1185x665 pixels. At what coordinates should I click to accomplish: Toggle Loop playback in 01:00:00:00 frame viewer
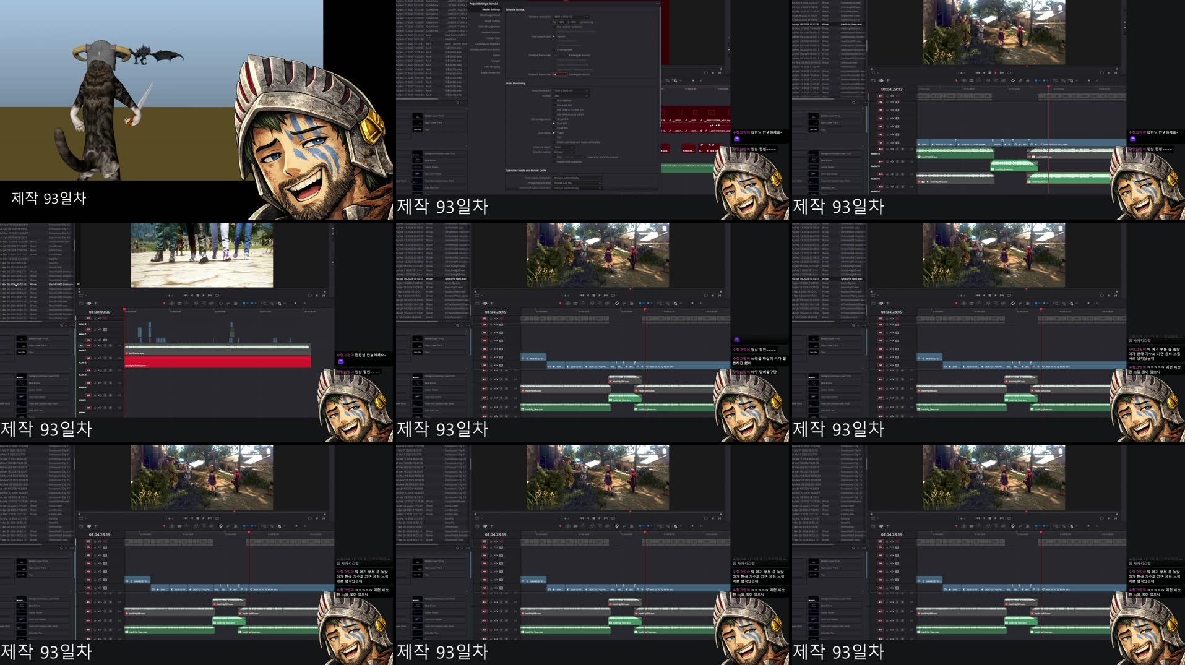[x=217, y=296]
